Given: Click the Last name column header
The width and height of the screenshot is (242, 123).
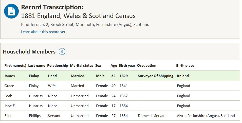Looking at the screenshot, I should click(x=36, y=65).
